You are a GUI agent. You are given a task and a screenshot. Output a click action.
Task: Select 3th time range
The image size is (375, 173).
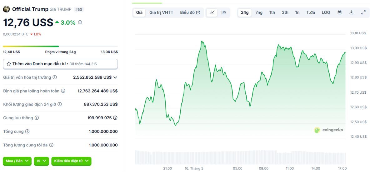click(x=285, y=12)
